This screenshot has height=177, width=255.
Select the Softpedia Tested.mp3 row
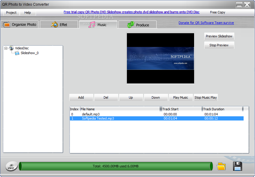point(157,118)
